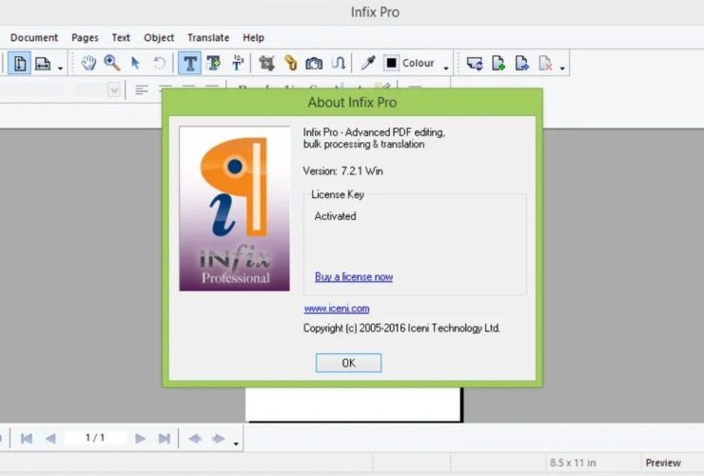This screenshot has width=704, height=476.
Task: Open the Text menu
Action: pyautogui.click(x=121, y=38)
